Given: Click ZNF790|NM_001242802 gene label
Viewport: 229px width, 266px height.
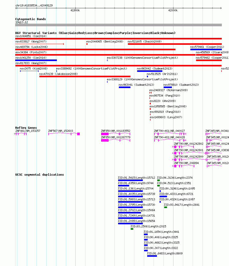Looking at the screenshot, I should (x=189, y=144).
